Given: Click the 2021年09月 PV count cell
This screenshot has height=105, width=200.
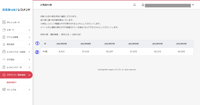Looking at the screenshot, I should [x=62, y=51].
